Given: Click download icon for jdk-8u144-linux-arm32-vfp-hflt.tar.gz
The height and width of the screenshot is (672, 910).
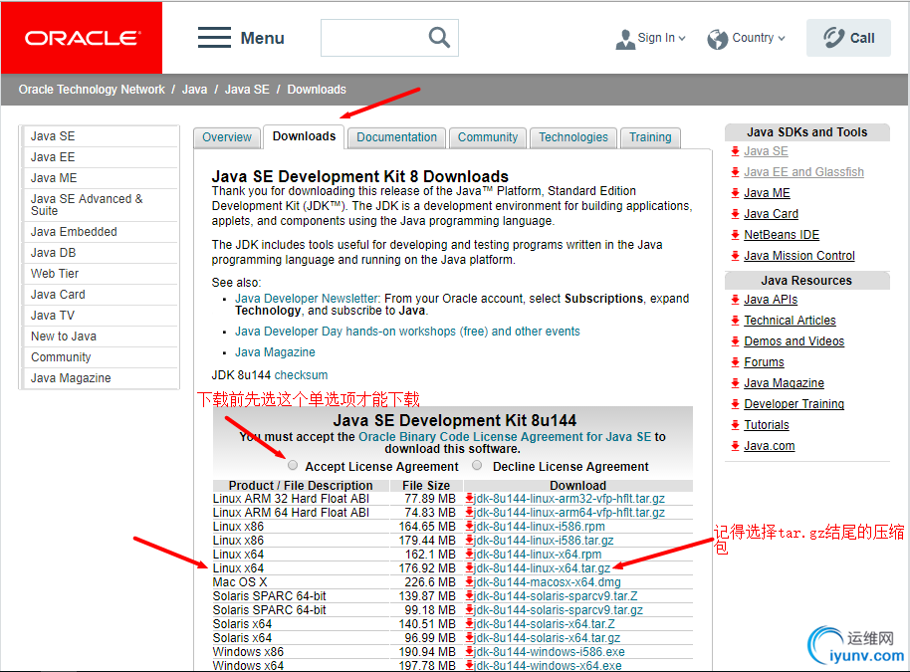Looking at the screenshot, I should click(x=470, y=499).
